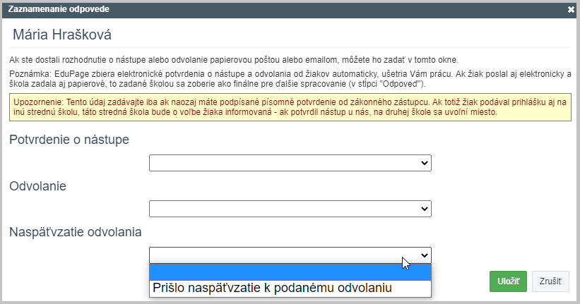This screenshot has height=304, width=580.
Task: Click the intro sentence starting Ak ste dostali
Action: click(x=234, y=60)
